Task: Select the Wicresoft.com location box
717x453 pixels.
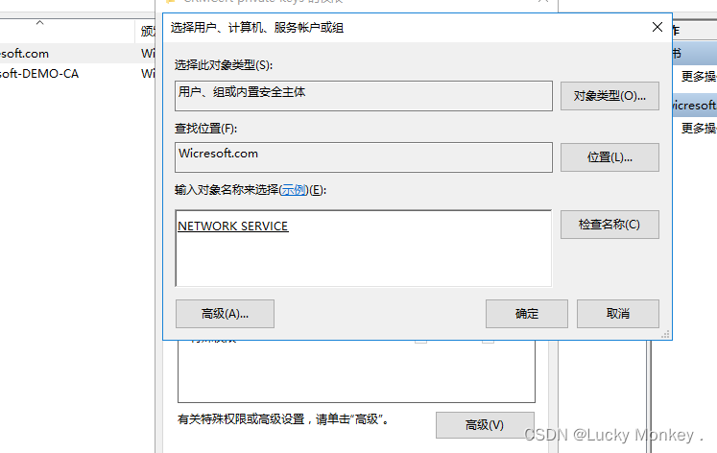Action: pos(364,157)
